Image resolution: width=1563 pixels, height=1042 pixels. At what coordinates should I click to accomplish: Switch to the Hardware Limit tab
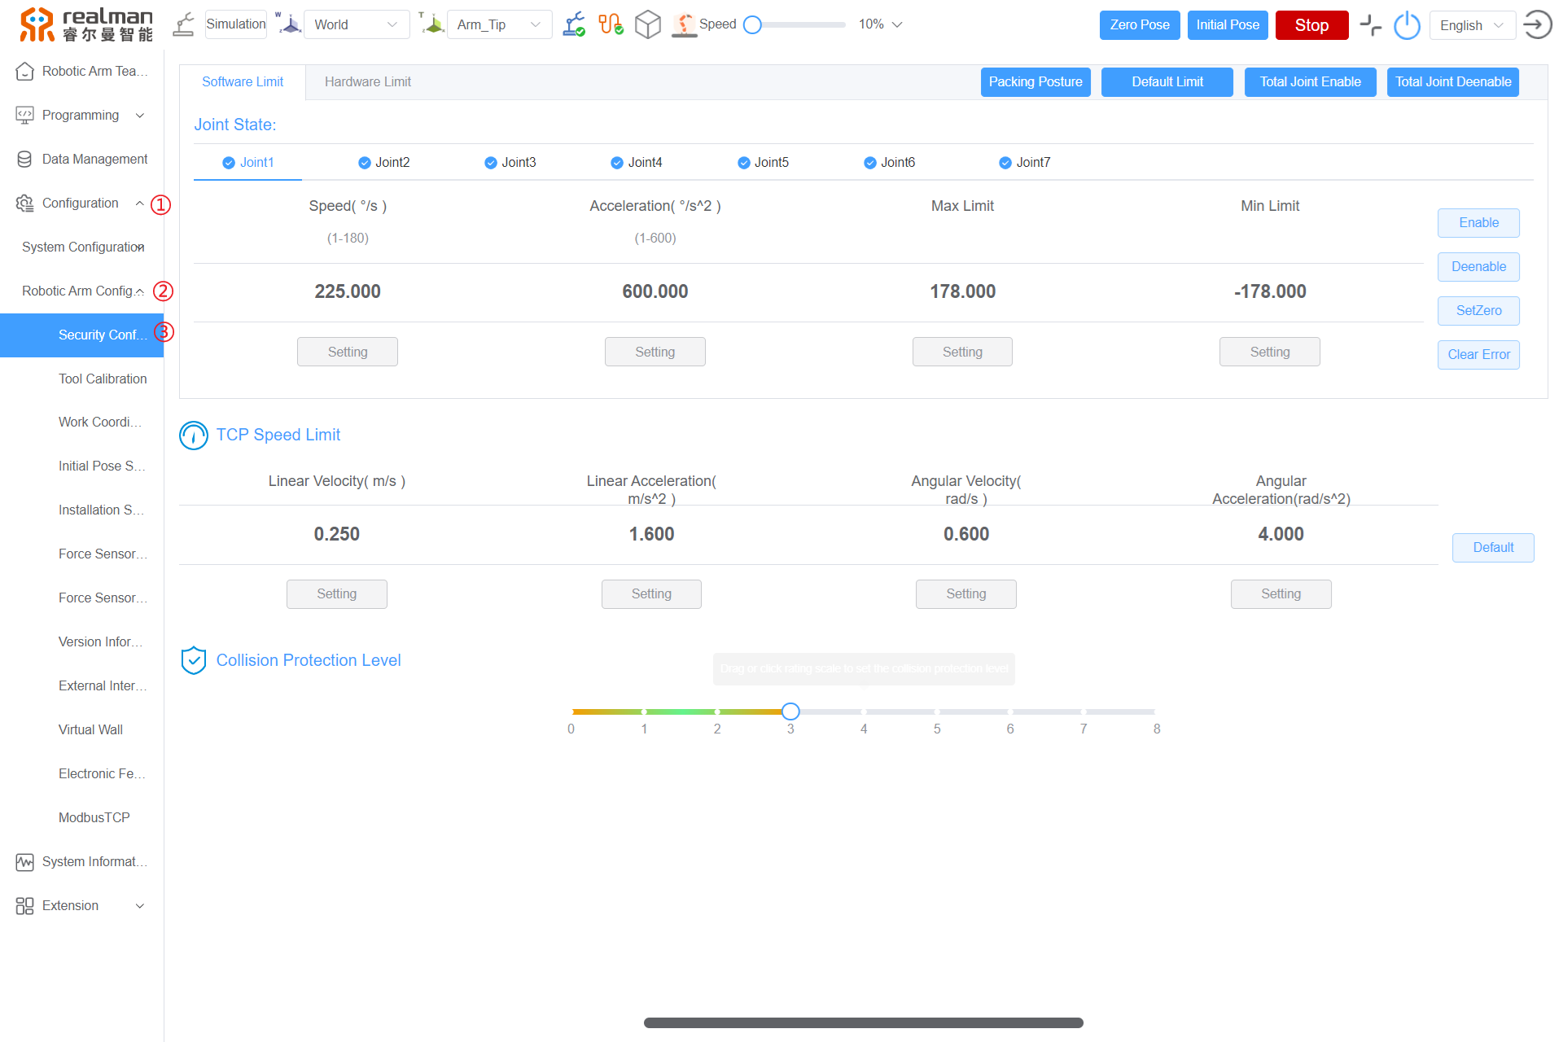(368, 82)
